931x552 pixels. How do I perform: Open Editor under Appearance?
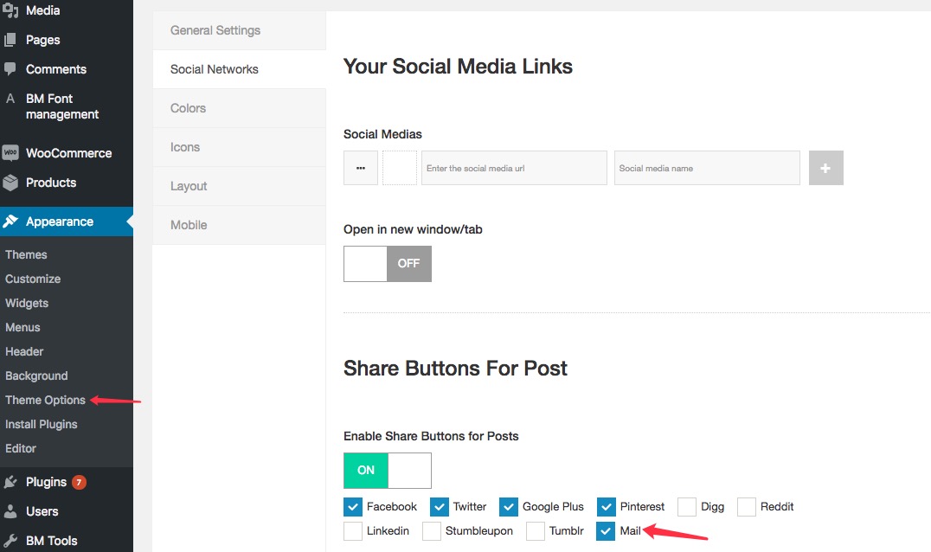[21, 449]
